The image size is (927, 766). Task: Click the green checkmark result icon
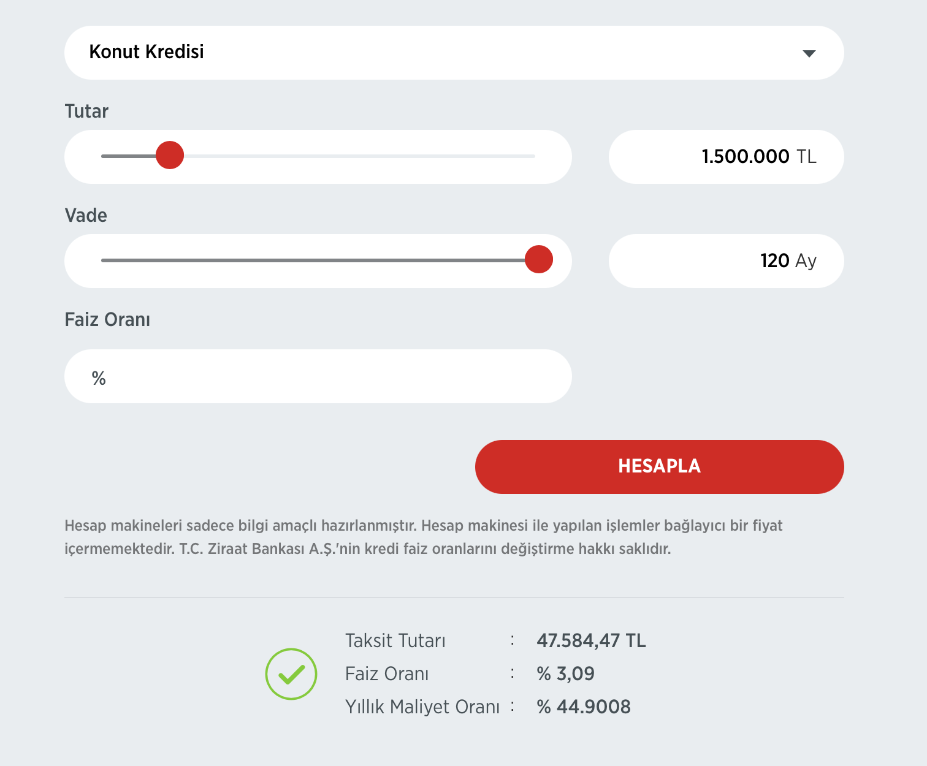[291, 674]
